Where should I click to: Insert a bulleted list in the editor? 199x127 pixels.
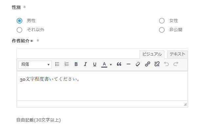point(57,64)
